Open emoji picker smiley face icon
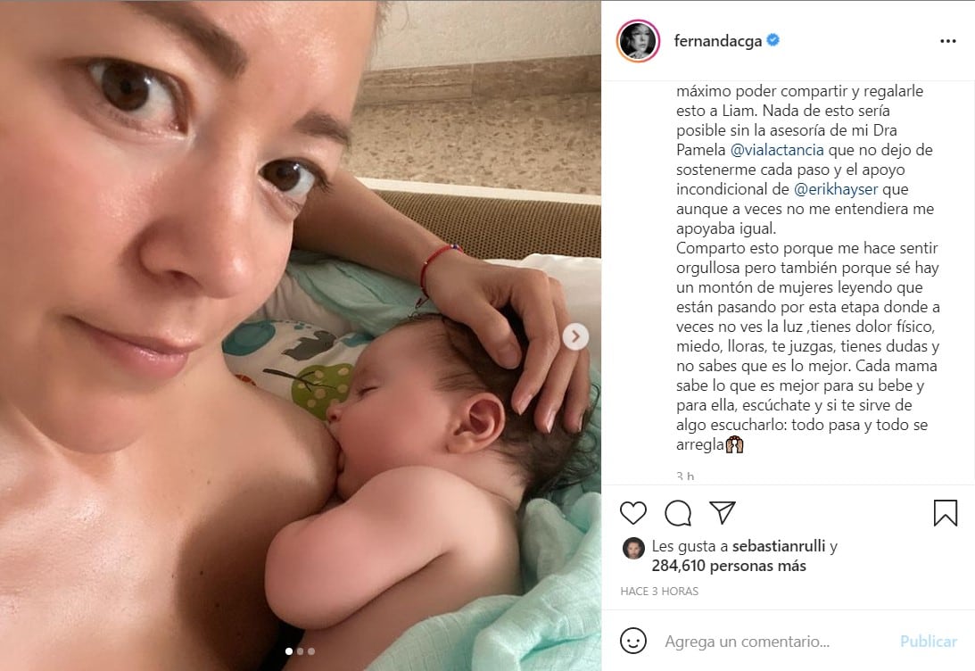This screenshot has width=975, height=671. 633,641
